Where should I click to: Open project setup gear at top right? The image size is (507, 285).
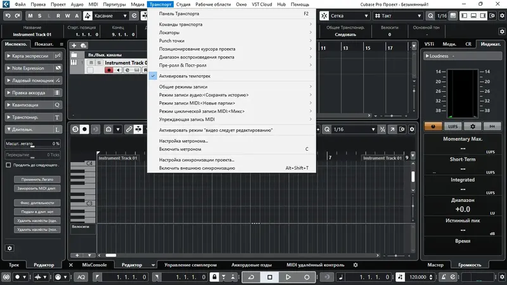click(x=502, y=15)
